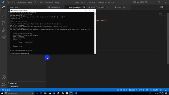169x95 pixels.
Task: Show hidden tray icons chevron
Action: (153, 93)
